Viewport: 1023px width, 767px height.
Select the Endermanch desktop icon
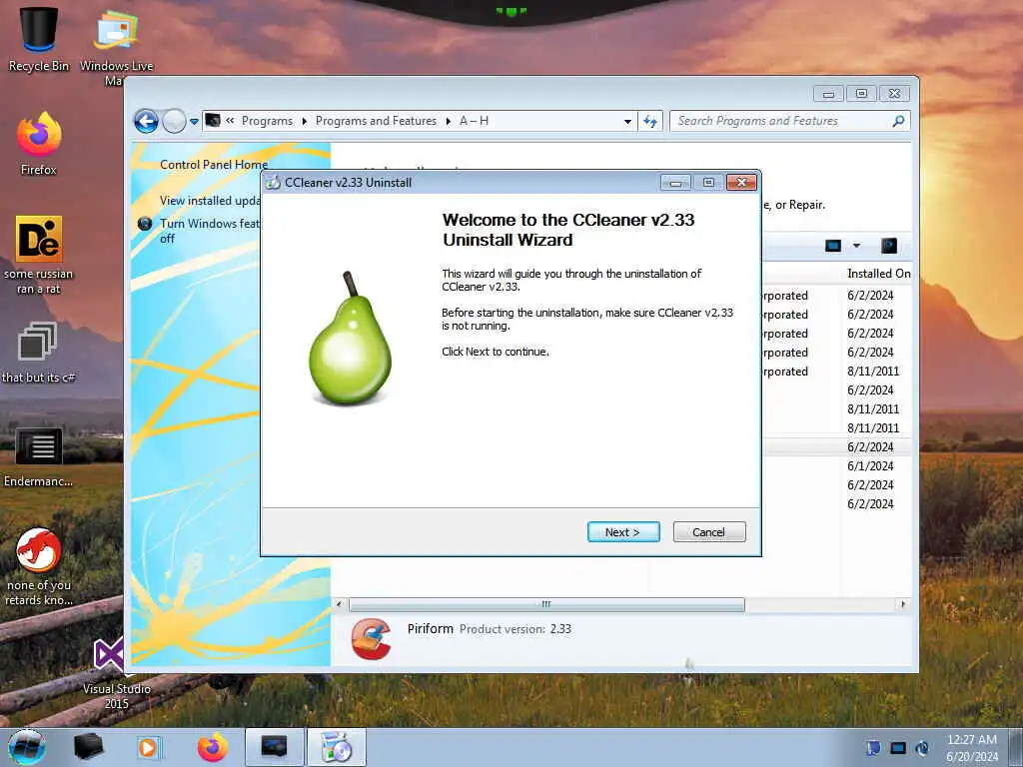pos(39,457)
